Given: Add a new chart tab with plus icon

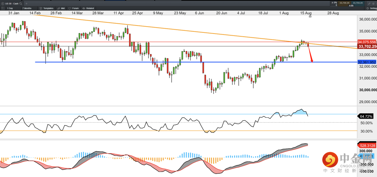Looking at the screenshot, I should coord(27,3).
